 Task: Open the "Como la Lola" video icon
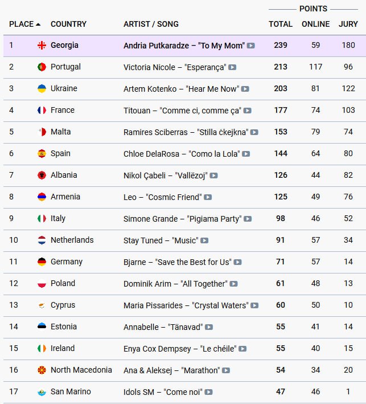[246, 154]
